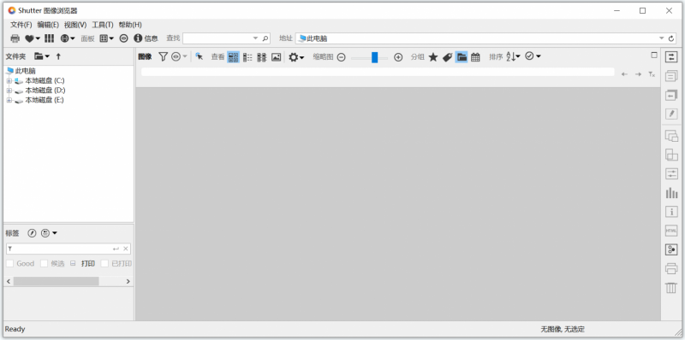
Task: Check the Good tag checkbox
Action: click(9, 263)
